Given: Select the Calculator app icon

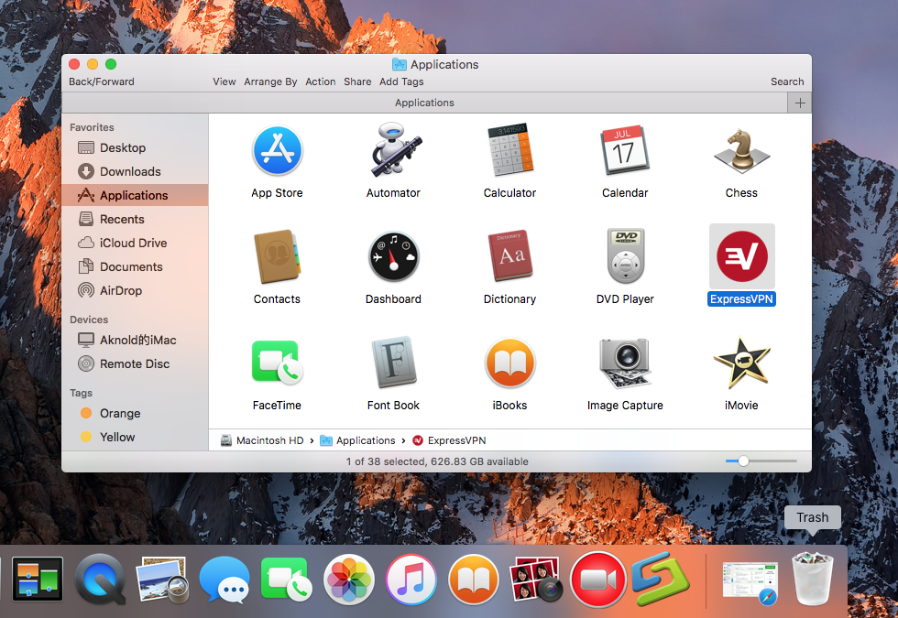Looking at the screenshot, I should point(510,150).
